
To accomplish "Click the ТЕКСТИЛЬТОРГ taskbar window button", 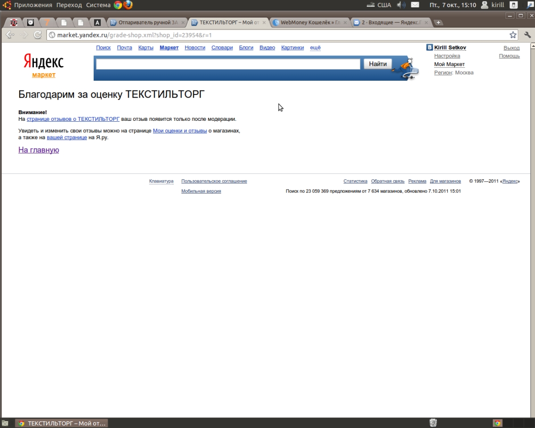I will click(x=62, y=423).
